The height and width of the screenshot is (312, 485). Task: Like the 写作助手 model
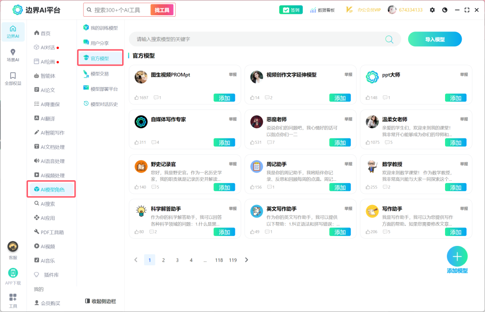point(367,232)
